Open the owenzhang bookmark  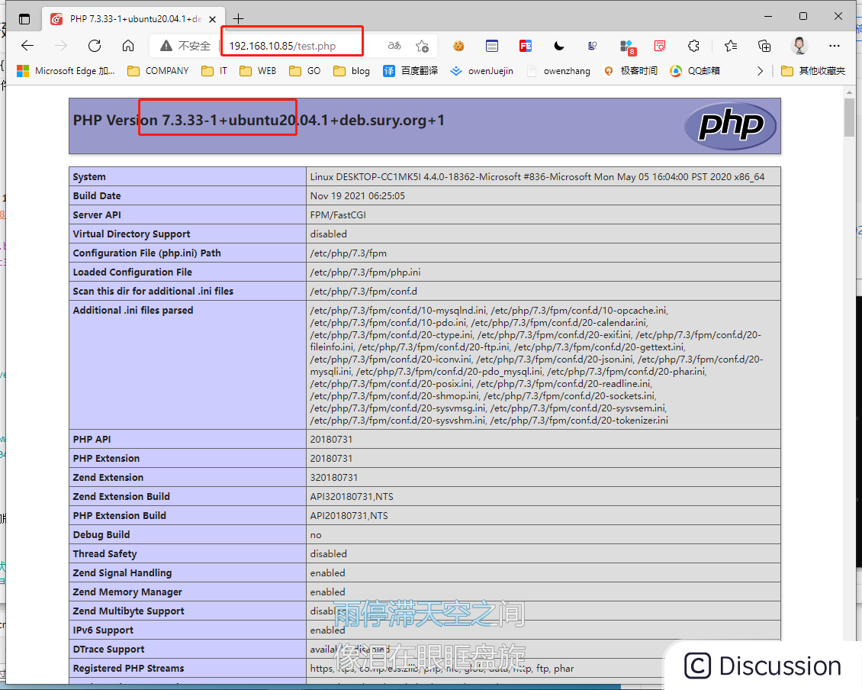click(x=558, y=71)
